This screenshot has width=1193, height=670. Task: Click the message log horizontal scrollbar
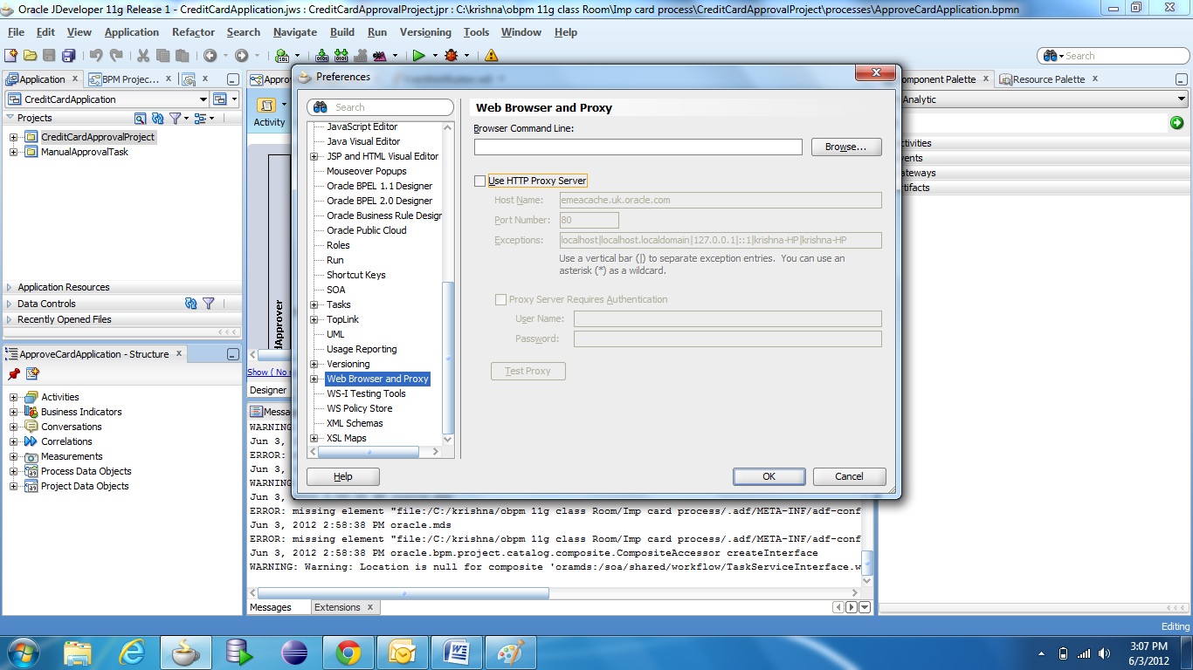(x=403, y=592)
